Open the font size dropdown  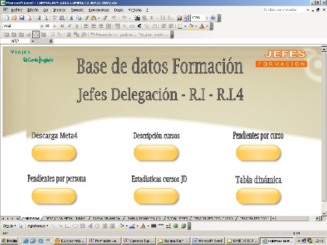[54, 26]
